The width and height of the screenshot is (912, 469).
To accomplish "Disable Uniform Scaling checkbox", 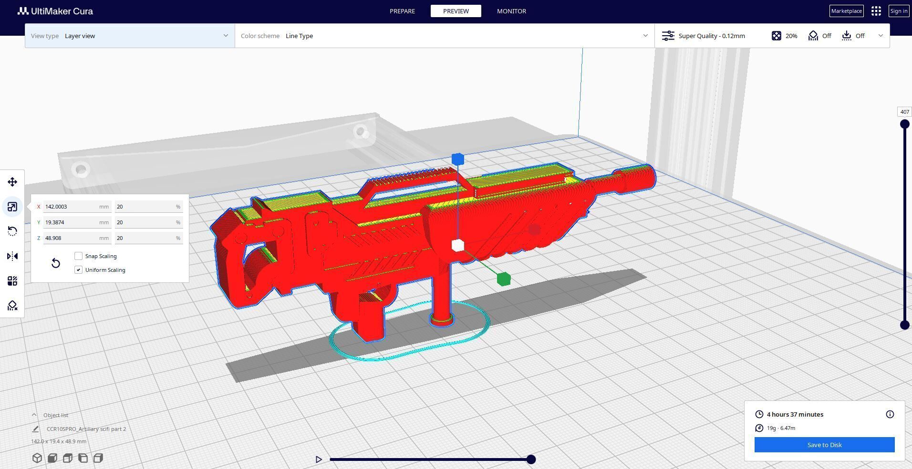I will click(79, 270).
